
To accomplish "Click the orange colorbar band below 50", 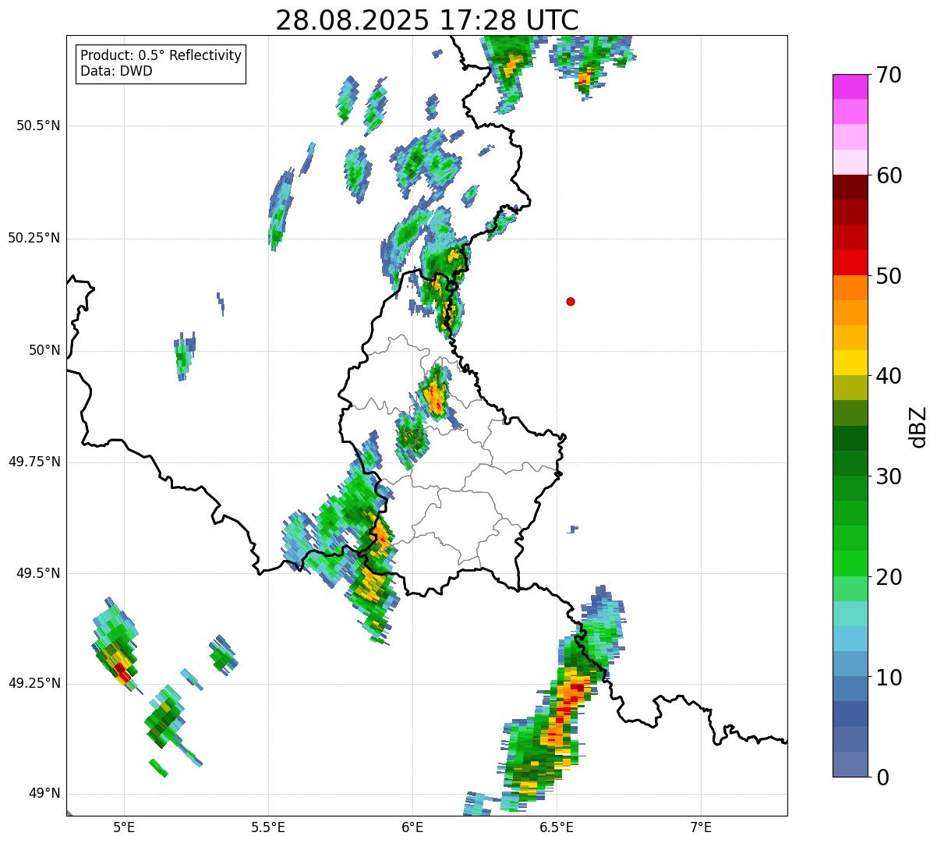I will [850, 288].
